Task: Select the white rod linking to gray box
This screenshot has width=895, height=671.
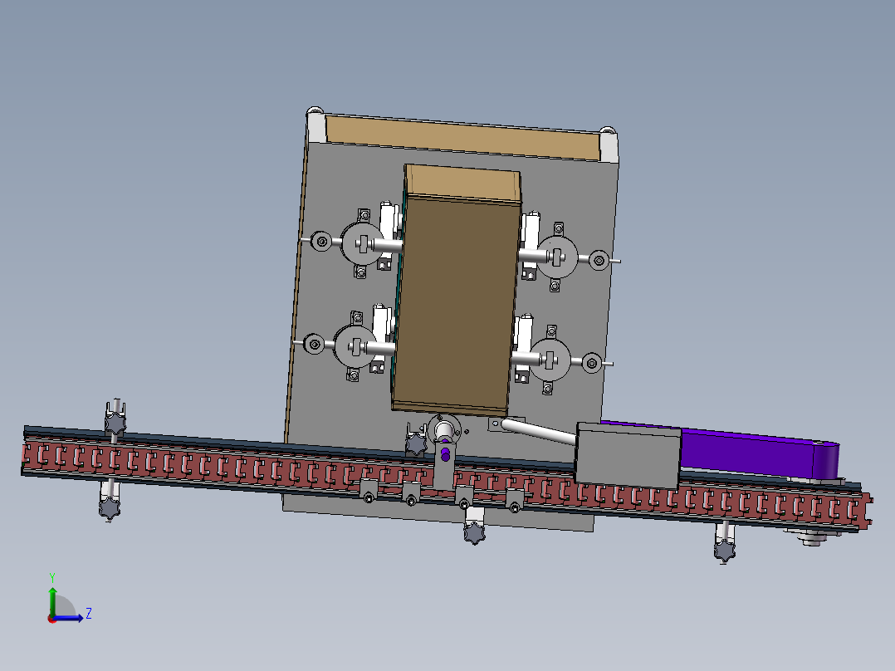Action: click(538, 431)
